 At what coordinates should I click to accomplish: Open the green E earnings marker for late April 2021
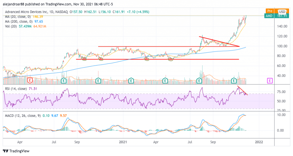click(x=165, y=81)
